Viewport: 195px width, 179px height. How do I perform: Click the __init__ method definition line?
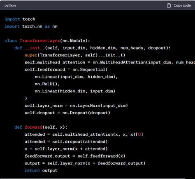[93, 48]
